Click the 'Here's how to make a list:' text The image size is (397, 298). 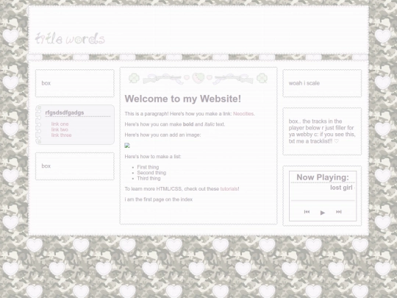153,157
